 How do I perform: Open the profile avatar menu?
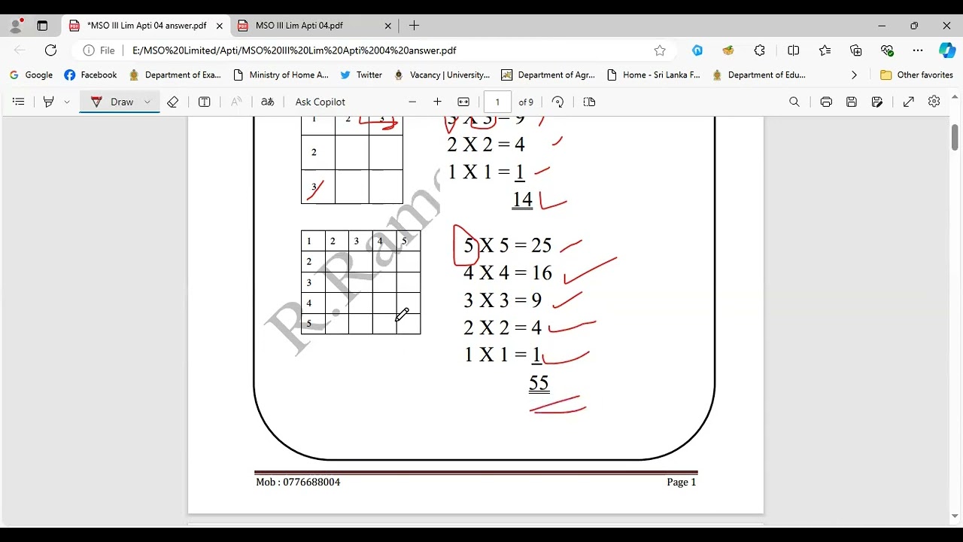[16, 26]
